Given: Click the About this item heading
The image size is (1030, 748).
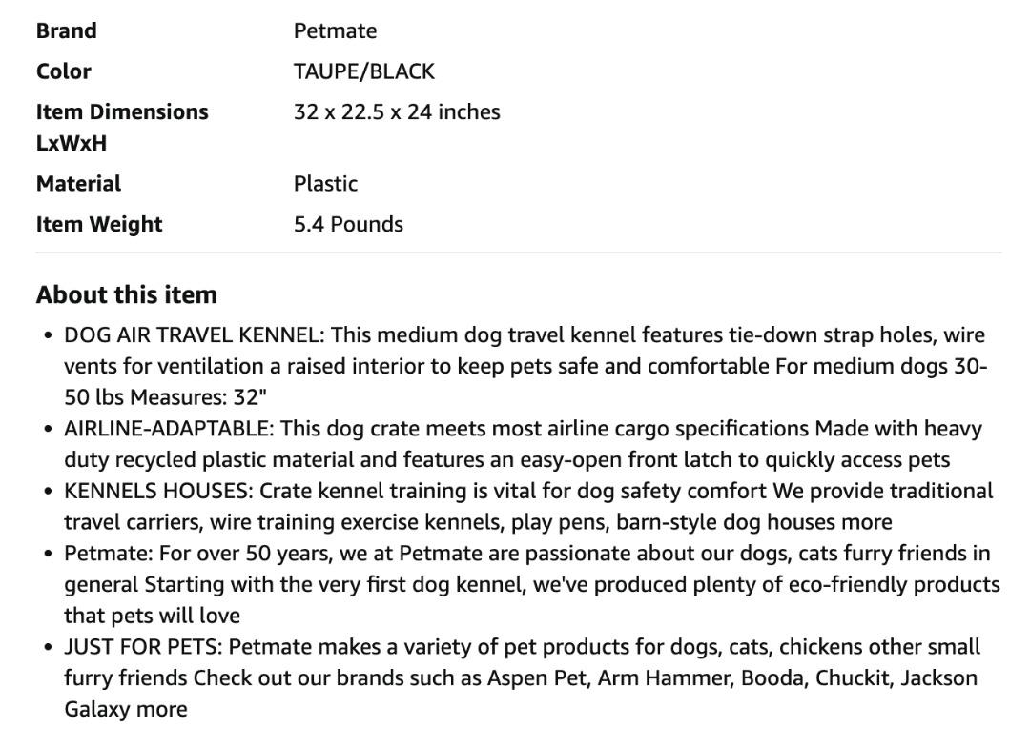Looking at the screenshot, I should (127, 294).
